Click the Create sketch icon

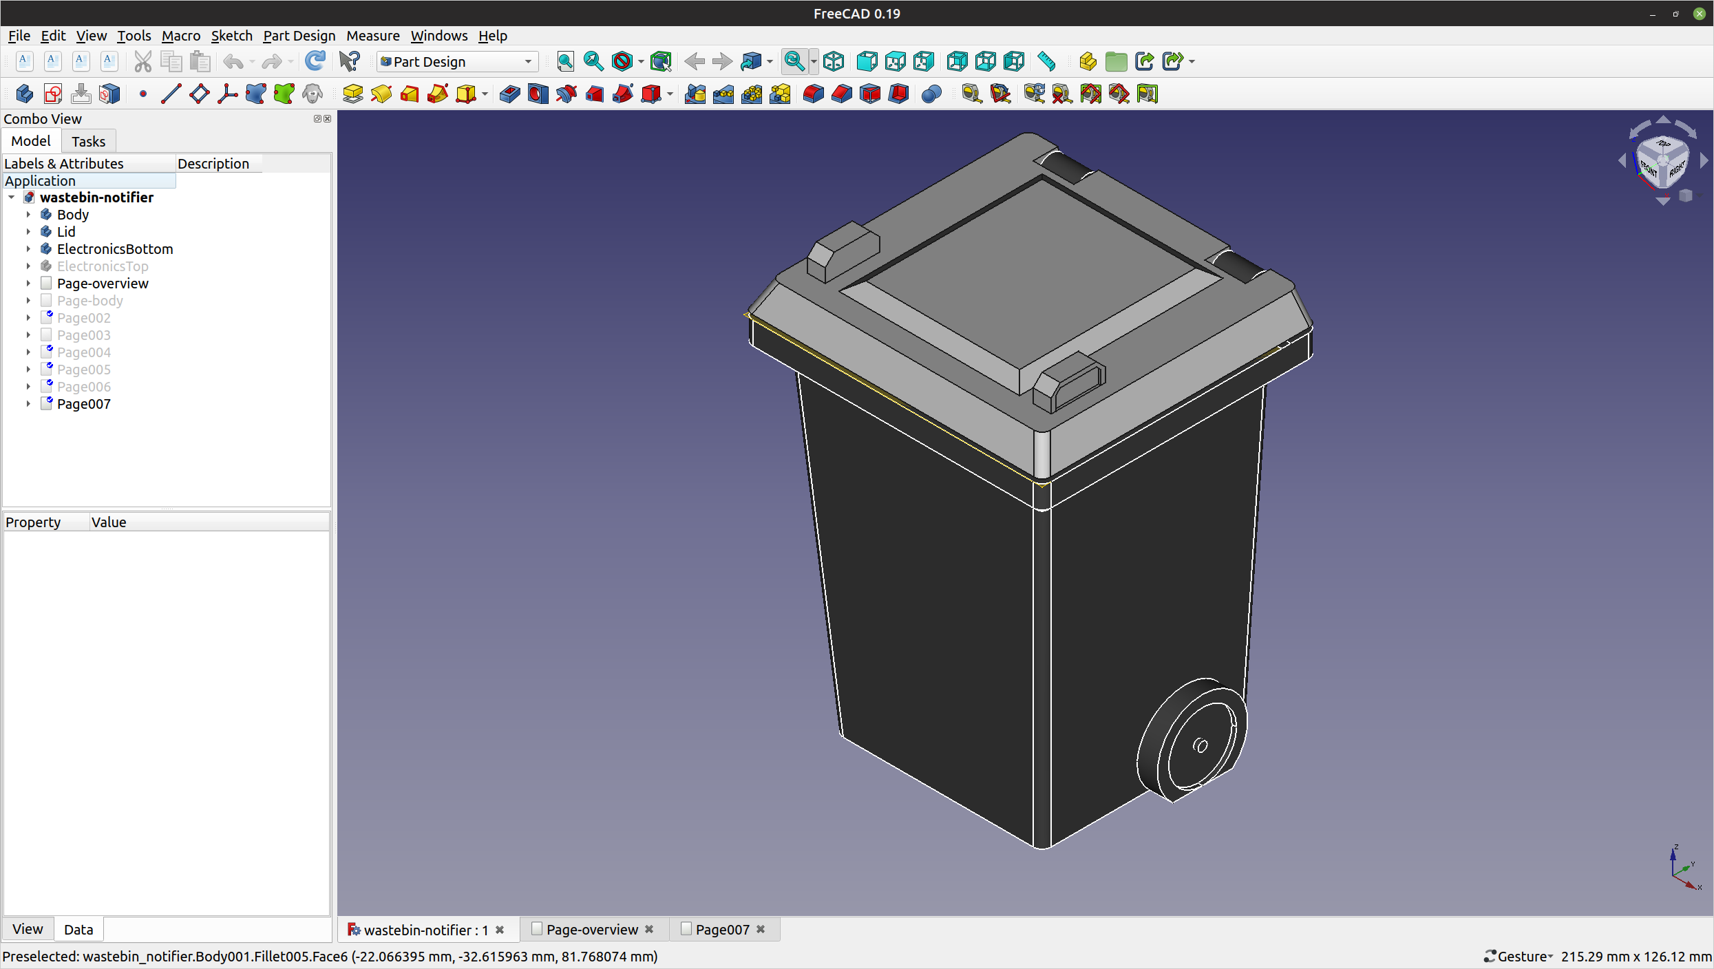tap(53, 94)
